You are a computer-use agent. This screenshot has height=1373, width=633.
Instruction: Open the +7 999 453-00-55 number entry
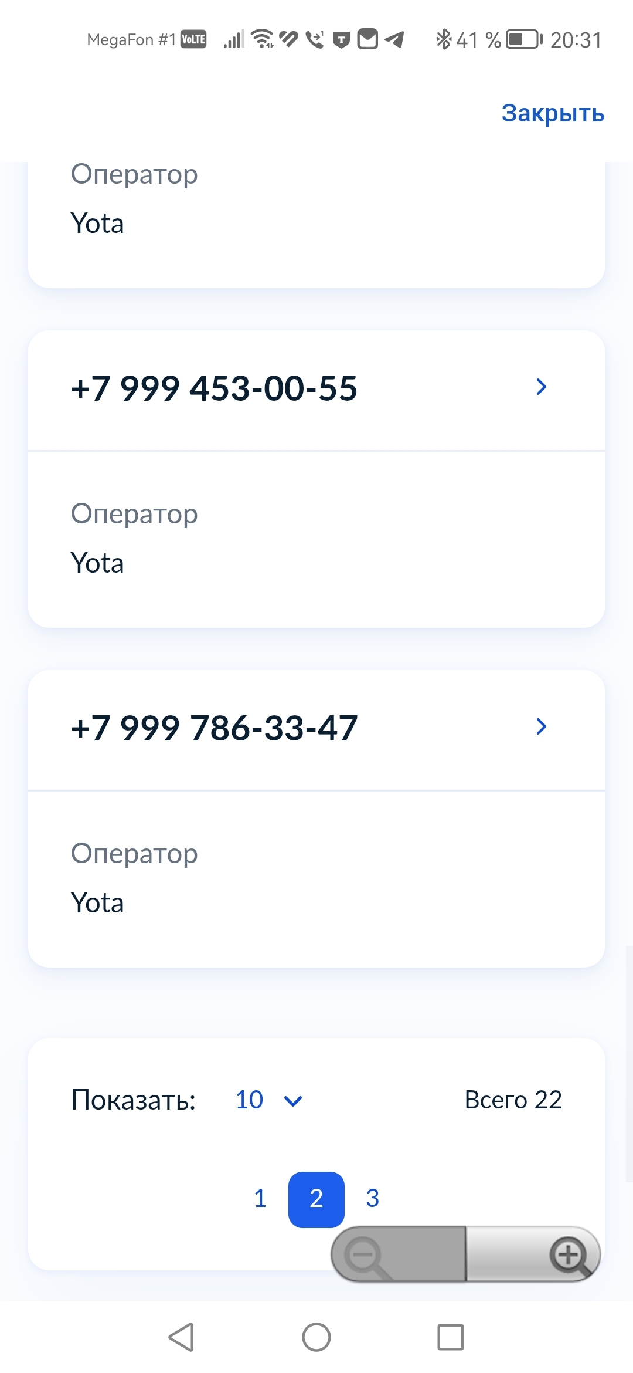click(x=214, y=388)
